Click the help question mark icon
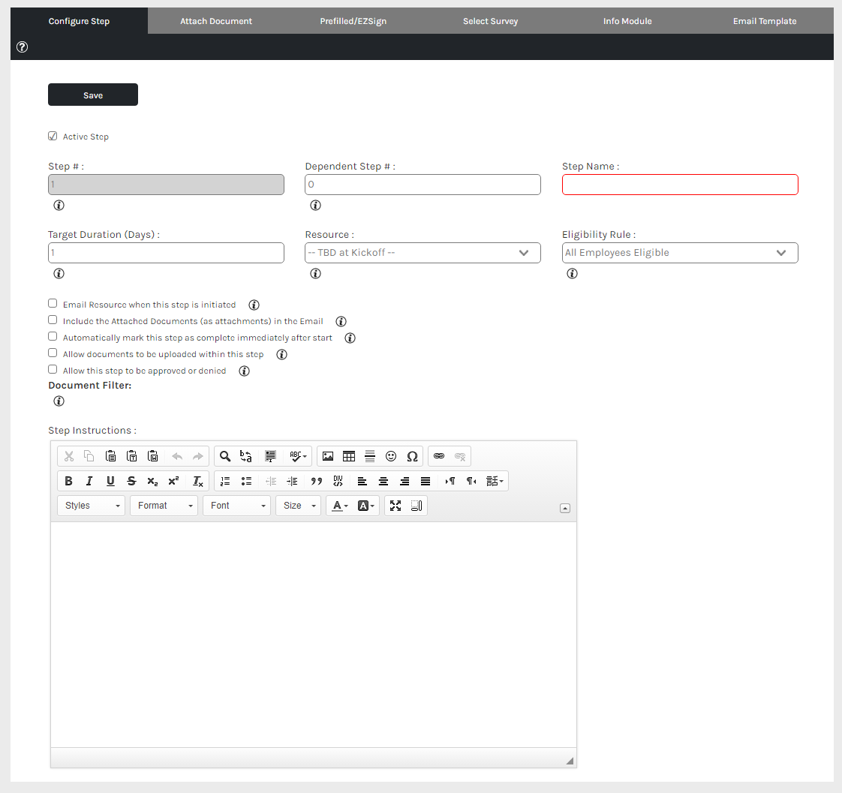Image resolution: width=842 pixels, height=793 pixels. pyautogui.click(x=22, y=47)
